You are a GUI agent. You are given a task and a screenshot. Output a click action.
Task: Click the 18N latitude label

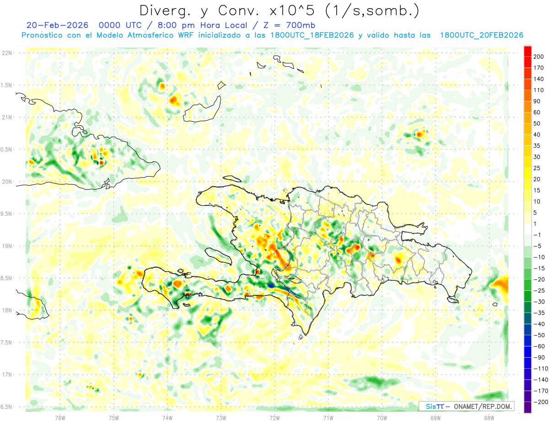pyautogui.click(x=7, y=310)
